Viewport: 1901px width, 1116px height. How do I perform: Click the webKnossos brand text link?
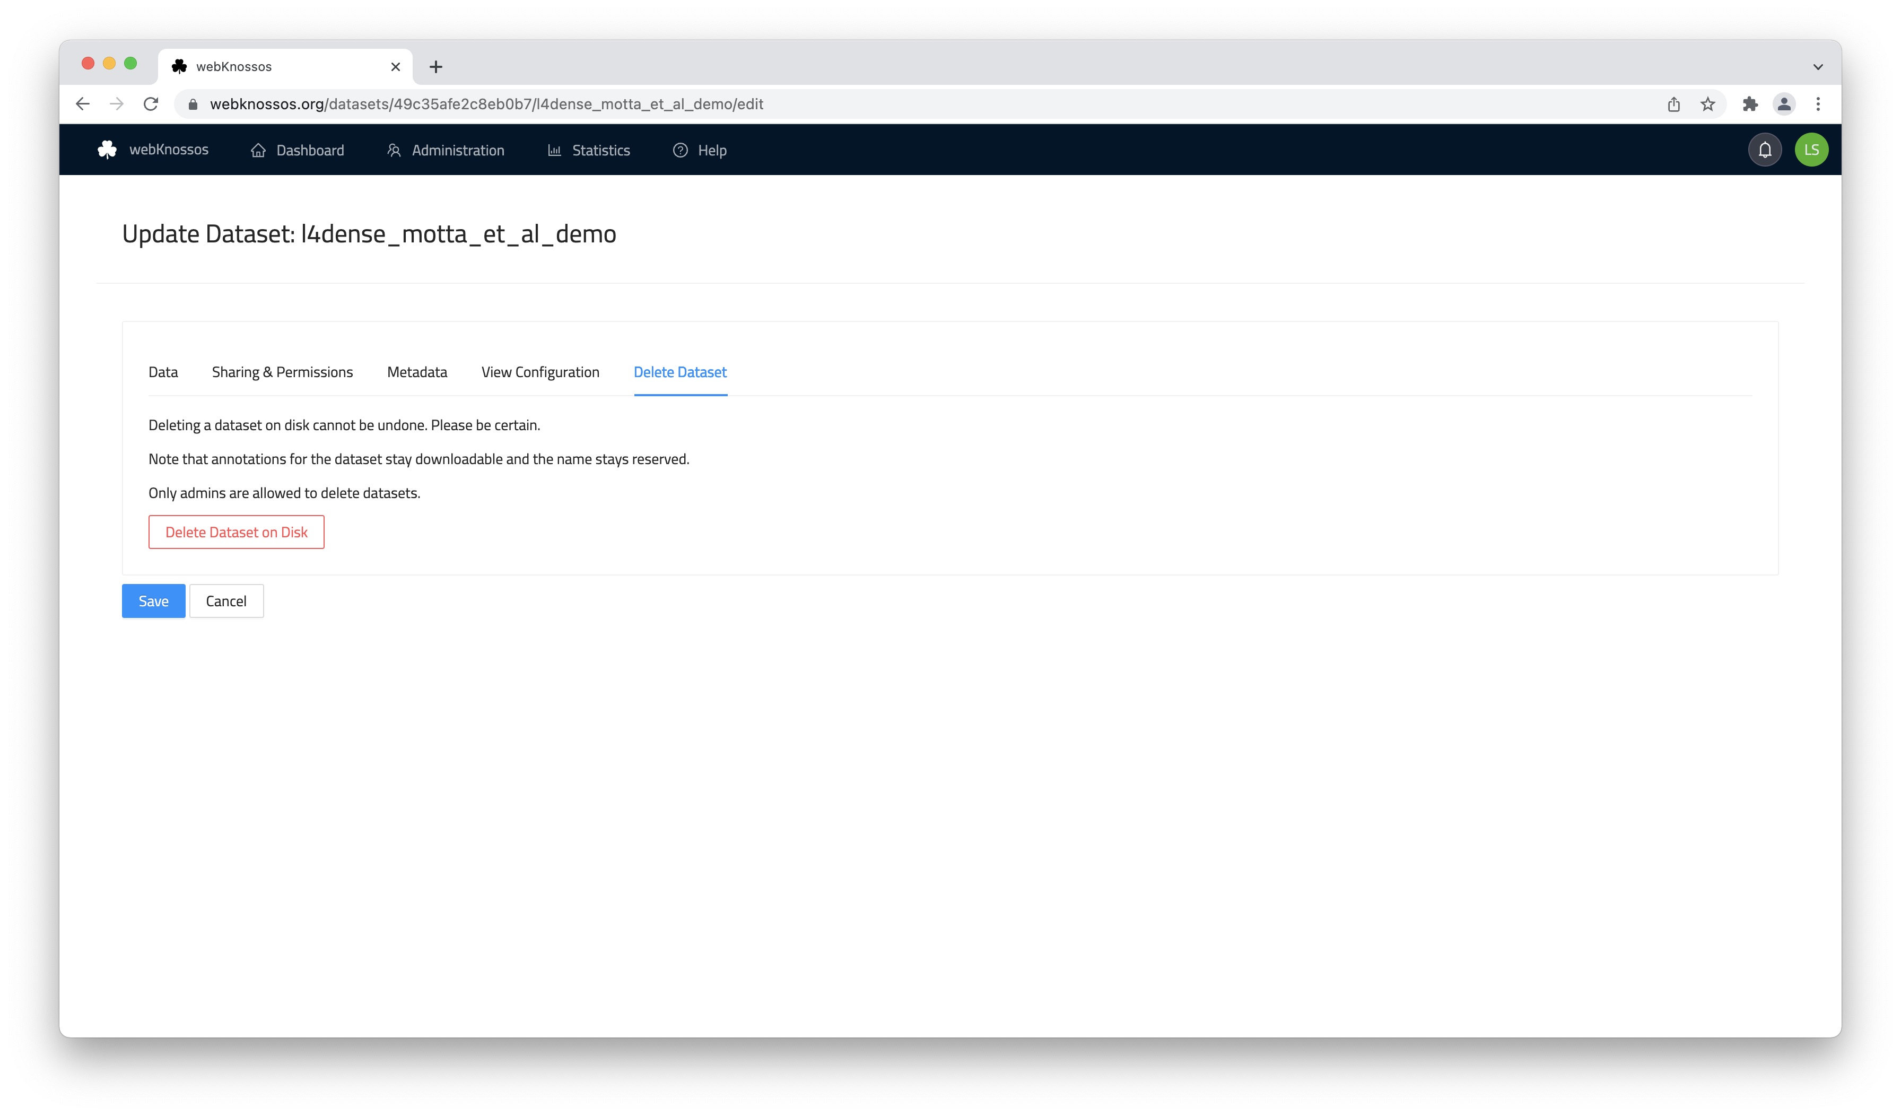tap(169, 150)
